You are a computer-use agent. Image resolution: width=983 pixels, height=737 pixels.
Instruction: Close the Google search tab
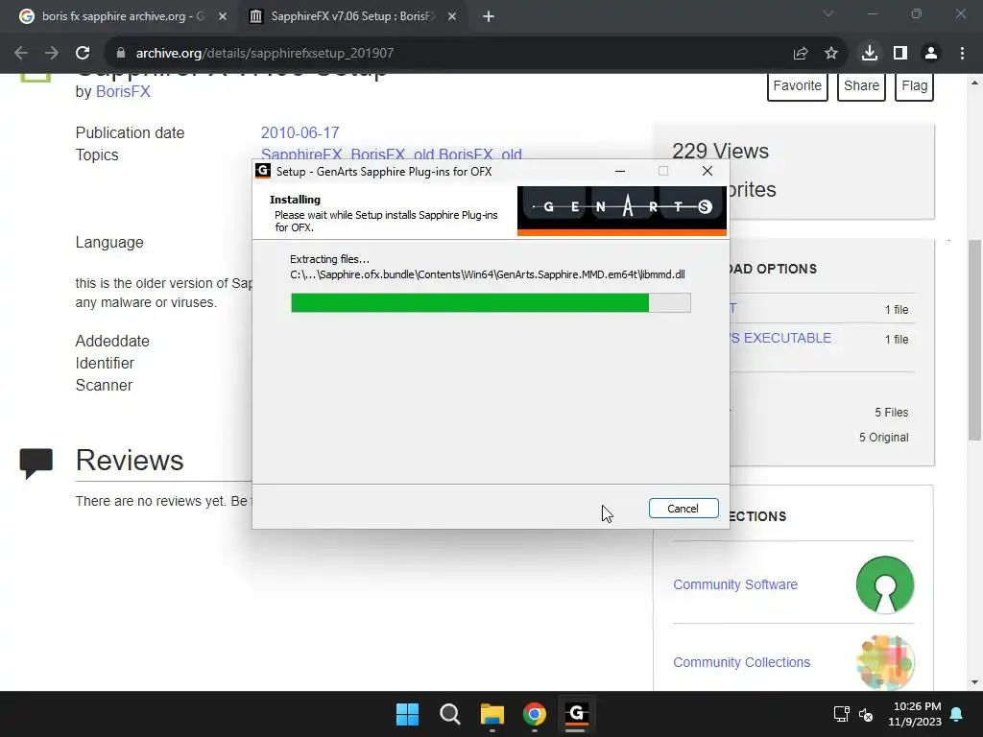223,16
